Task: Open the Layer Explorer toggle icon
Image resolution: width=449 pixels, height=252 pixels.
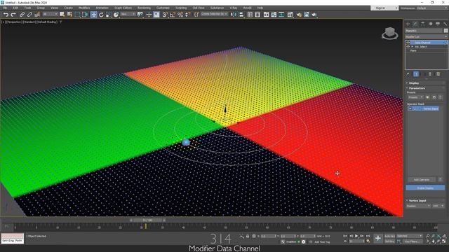Action: point(257,15)
